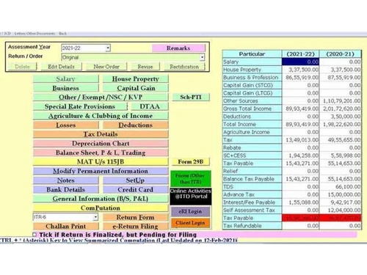Click the DTAA button
Screen dimensions: 367x275
click(x=150, y=106)
